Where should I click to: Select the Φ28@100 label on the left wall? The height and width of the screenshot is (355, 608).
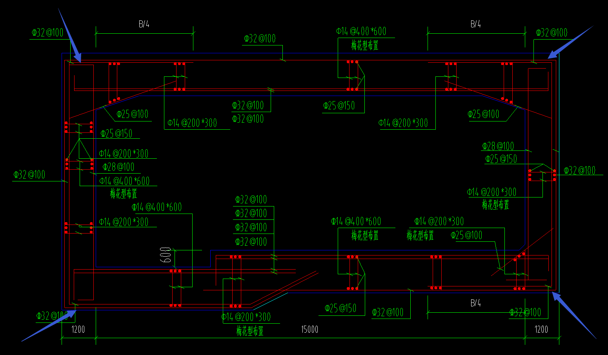(118, 167)
